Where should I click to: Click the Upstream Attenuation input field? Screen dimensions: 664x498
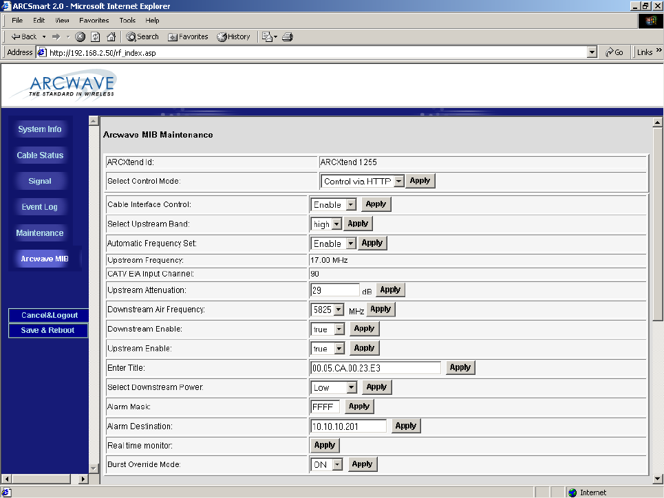tap(334, 290)
